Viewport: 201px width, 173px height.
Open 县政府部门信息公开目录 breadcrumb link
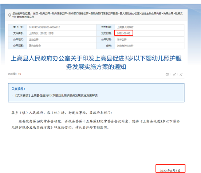pos(104,13)
